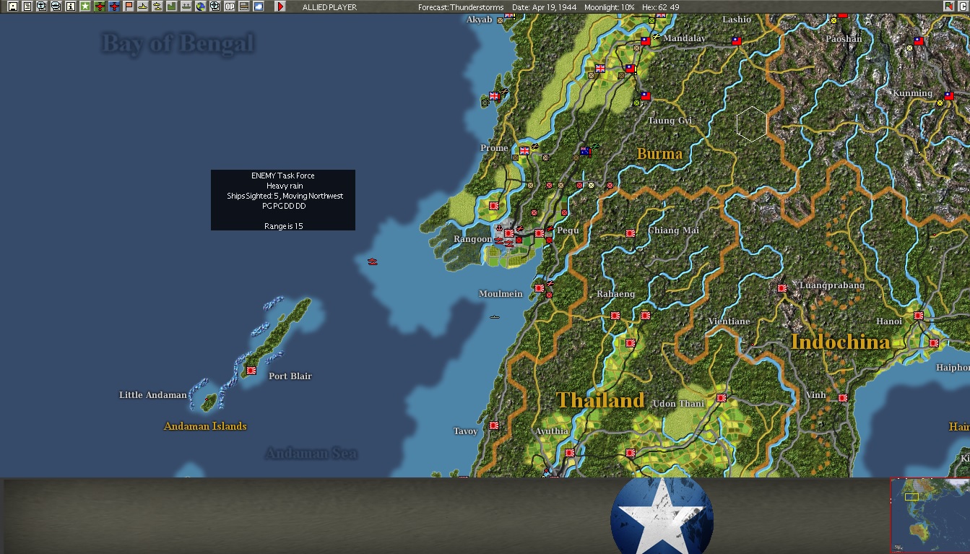Click the single yellow ship toolbar icon
This screenshot has height=554, width=970.
142,7
